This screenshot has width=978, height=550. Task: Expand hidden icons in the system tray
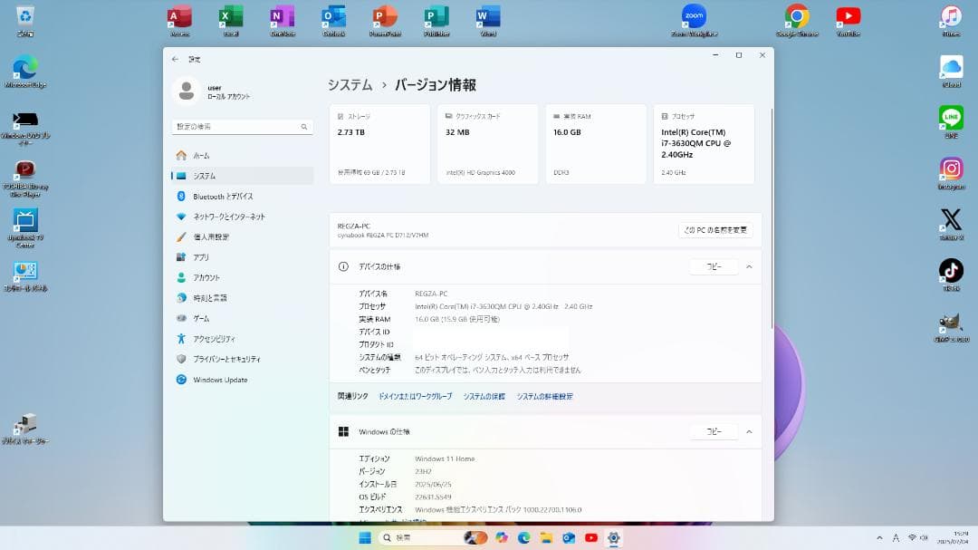(879, 536)
